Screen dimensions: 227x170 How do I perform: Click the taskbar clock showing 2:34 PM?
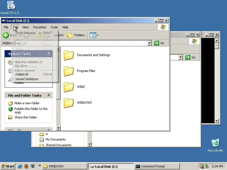217,166
